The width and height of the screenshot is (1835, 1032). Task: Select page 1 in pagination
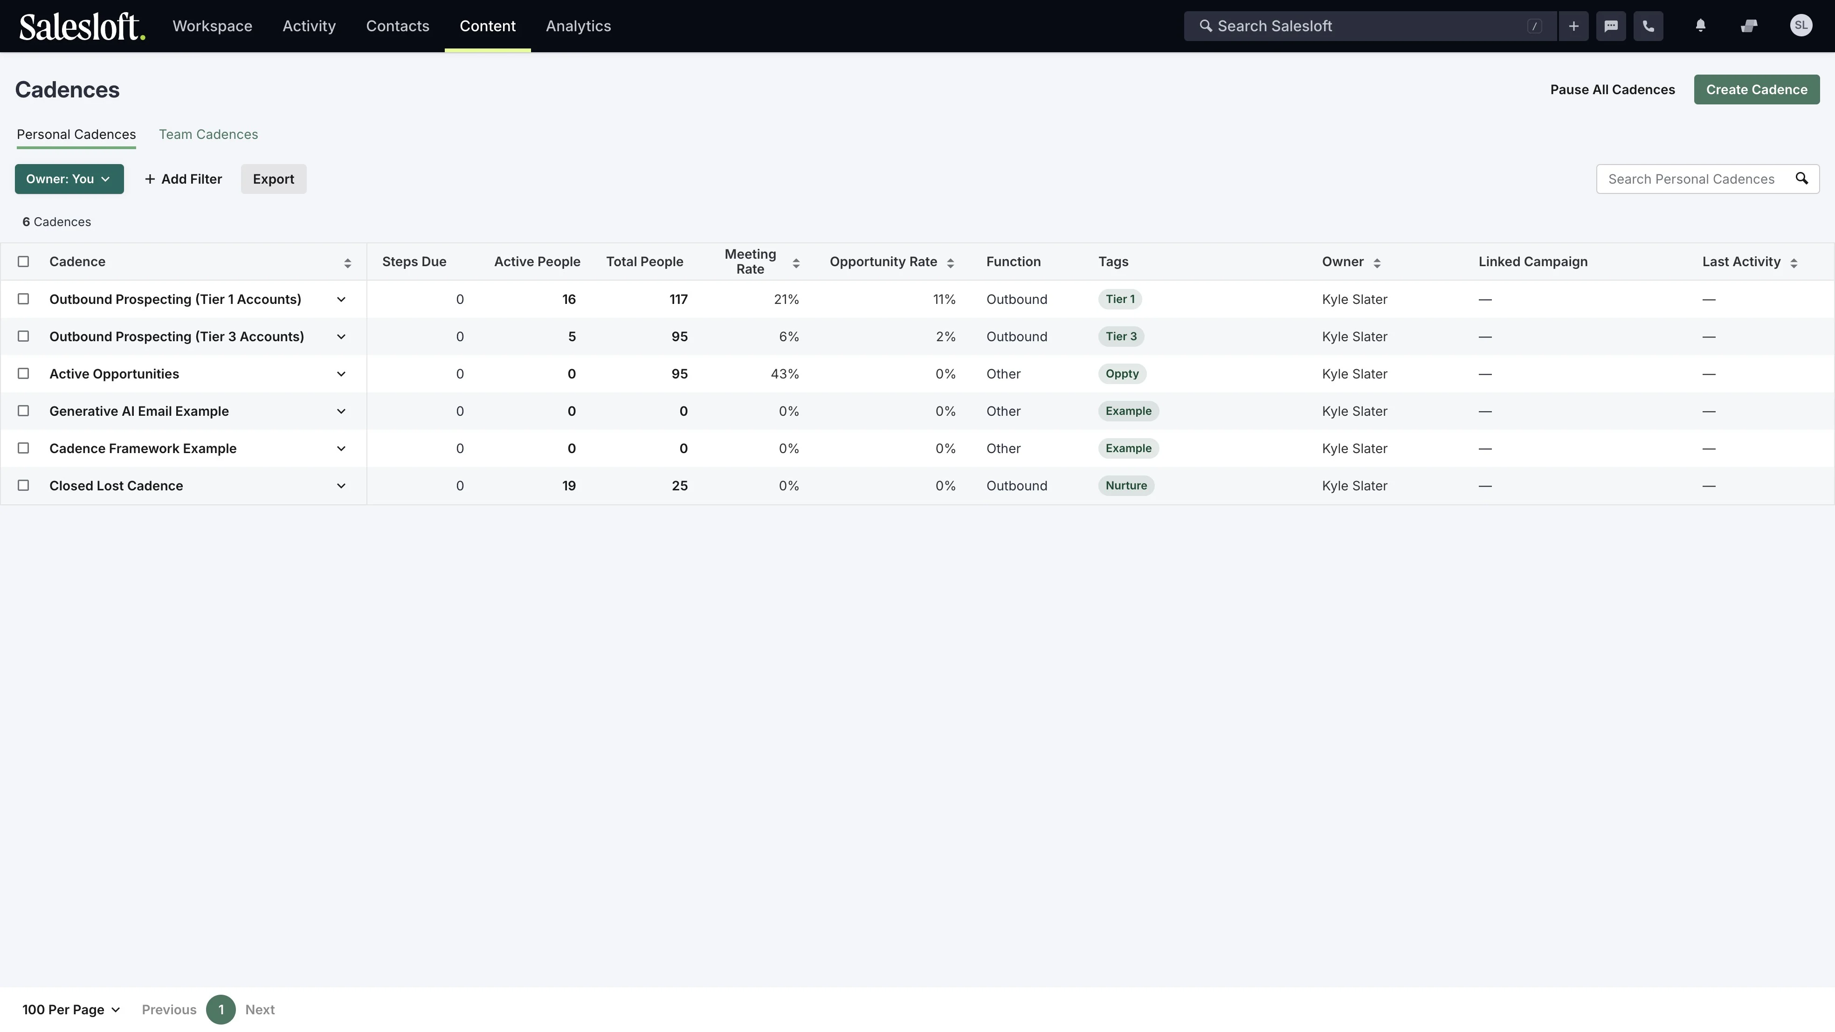(221, 1009)
